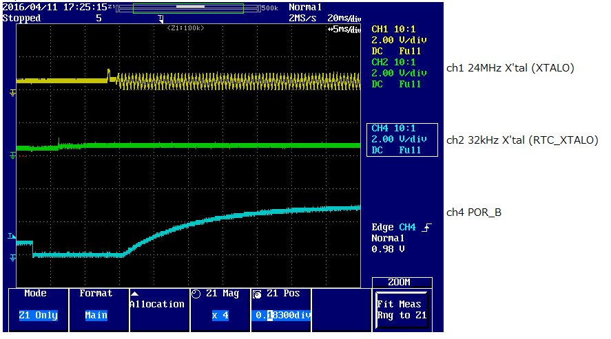Click the 5ms/div zoom timebase readout
The image size is (611, 339).
tap(344, 29)
